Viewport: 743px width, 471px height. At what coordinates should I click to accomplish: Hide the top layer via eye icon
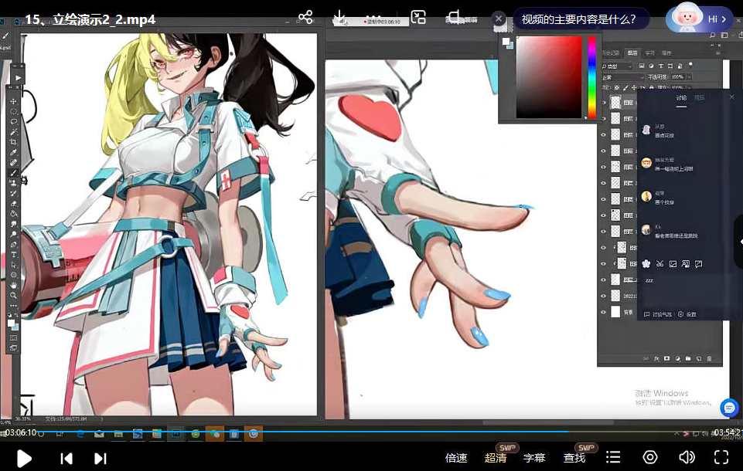[x=604, y=102]
